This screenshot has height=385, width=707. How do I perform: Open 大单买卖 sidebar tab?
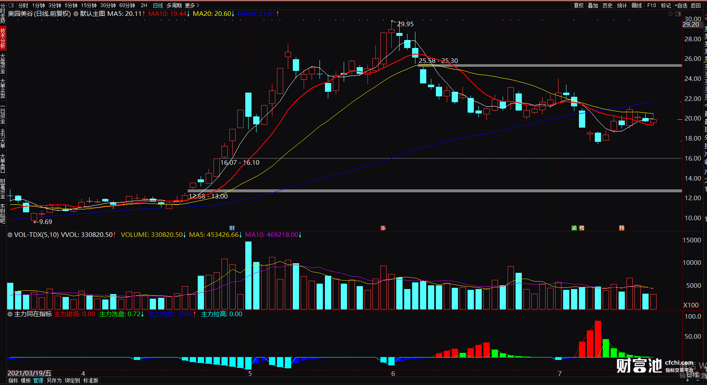point(3,88)
